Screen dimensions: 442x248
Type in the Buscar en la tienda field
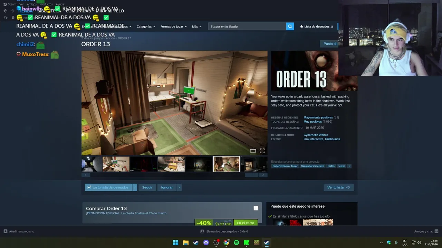coord(247,27)
